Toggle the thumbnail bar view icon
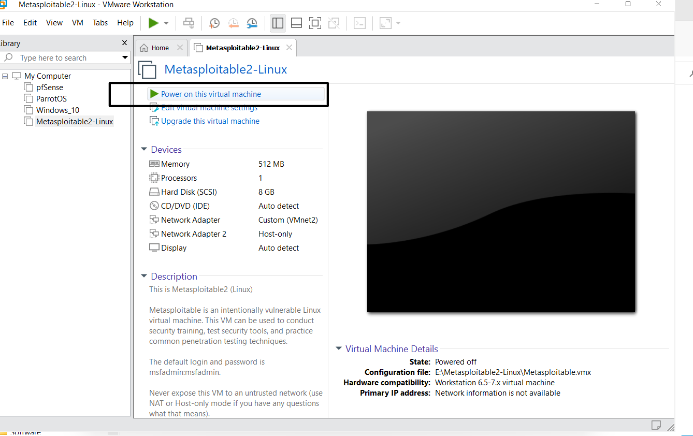693x436 pixels. [x=296, y=23]
